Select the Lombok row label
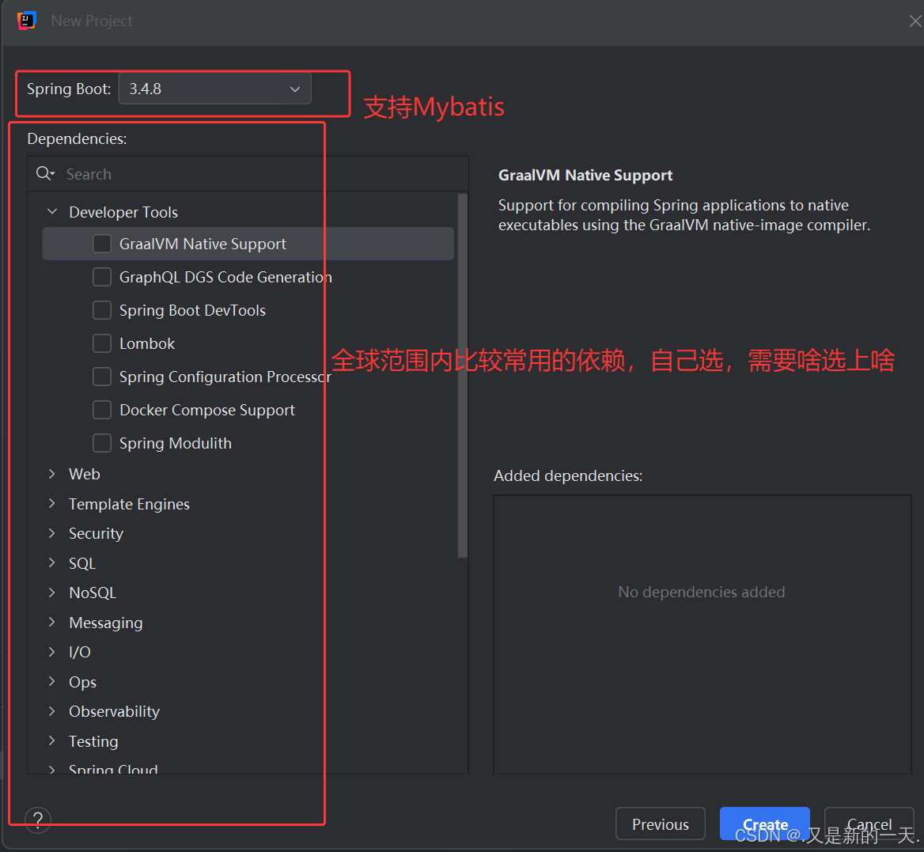Viewport: 924px width, 852px height. click(x=147, y=343)
